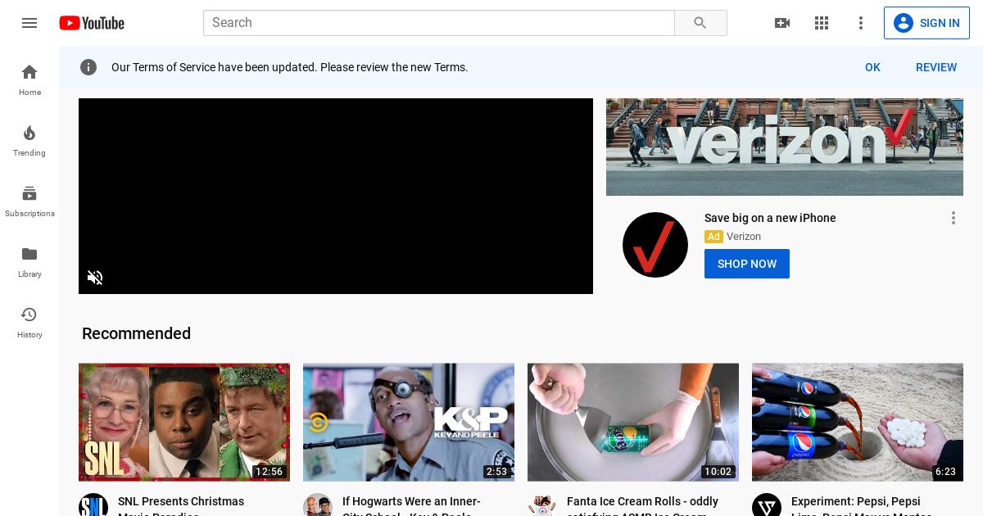Open Trending in sidebar
Screen dimensions: 983x516
29,140
